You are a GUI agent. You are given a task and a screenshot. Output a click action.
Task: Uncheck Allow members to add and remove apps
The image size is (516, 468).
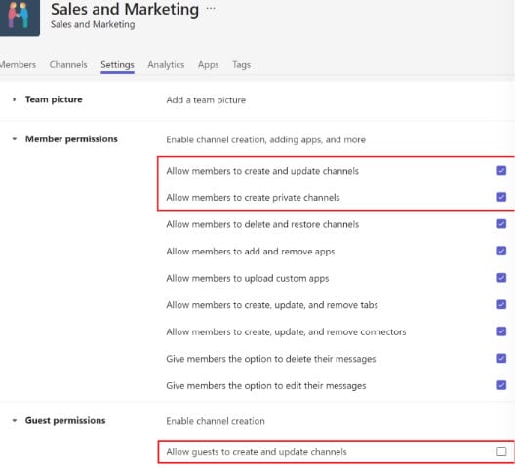click(501, 251)
